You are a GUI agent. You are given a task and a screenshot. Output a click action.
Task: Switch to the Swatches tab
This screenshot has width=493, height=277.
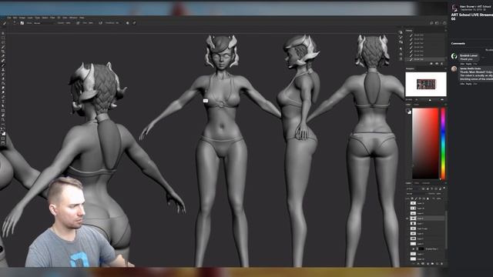click(x=417, y=105)
